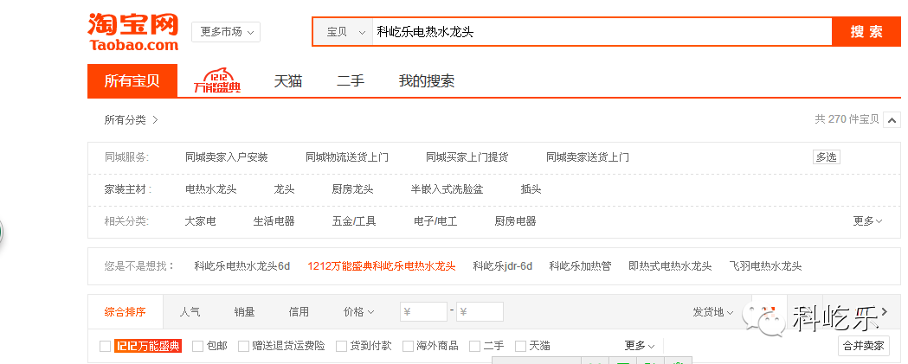Select 厨房龙头 category filter
Screen dimensions: 908x364
pyautogui.click(x=352, y=189)
